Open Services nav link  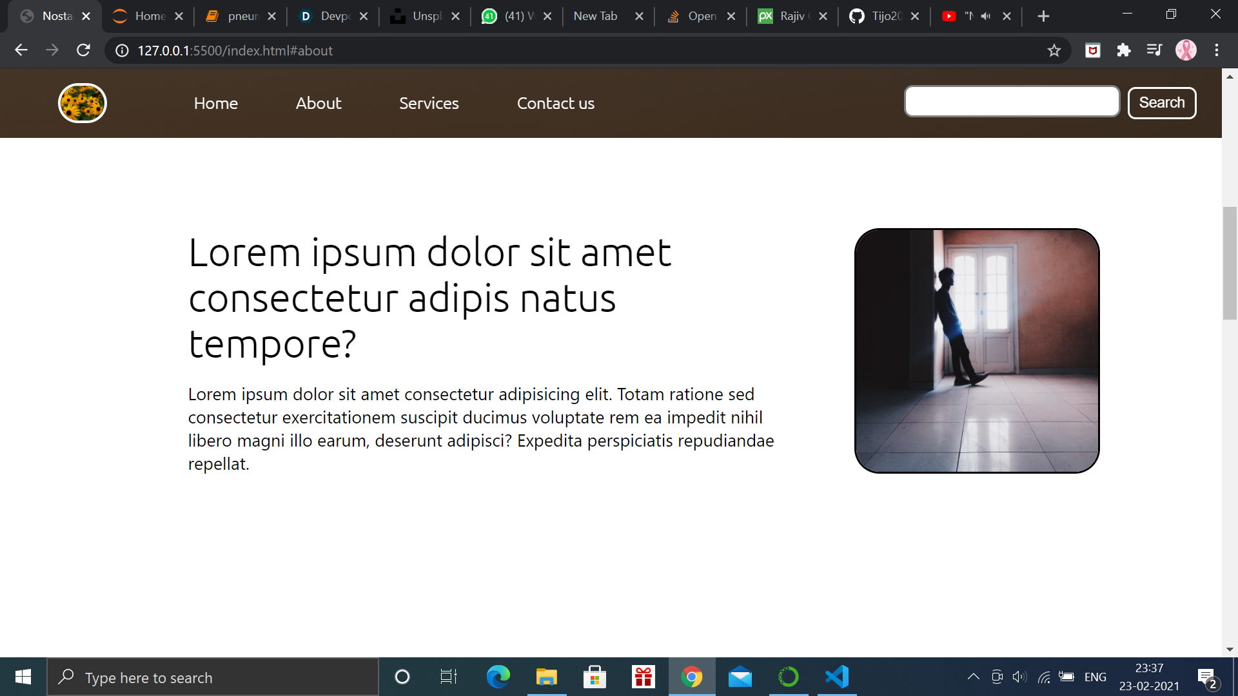429,103
